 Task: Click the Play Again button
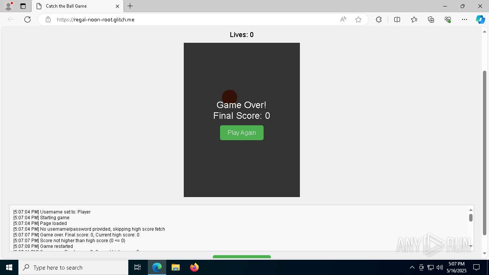tap(242, 133)
